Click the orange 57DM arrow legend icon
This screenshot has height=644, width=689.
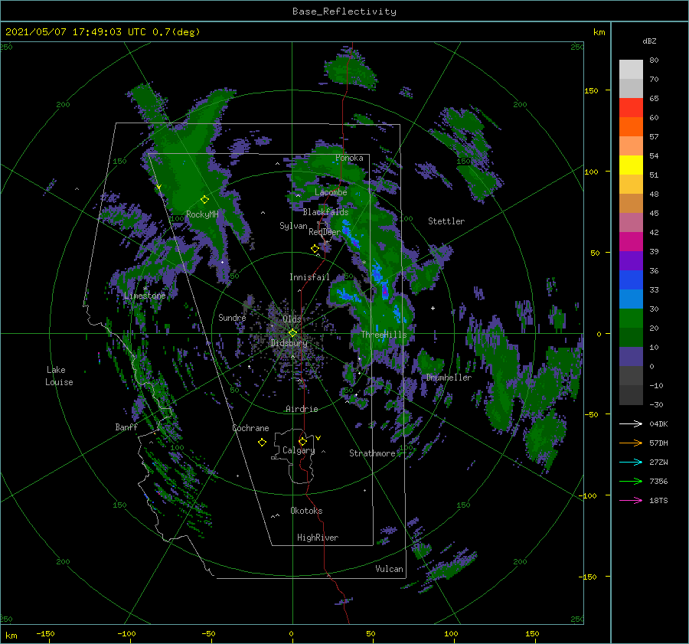click(x=631, y=443)
